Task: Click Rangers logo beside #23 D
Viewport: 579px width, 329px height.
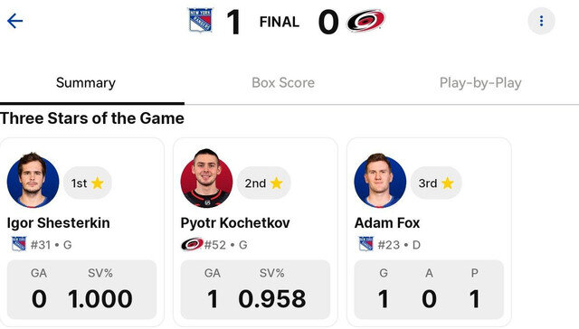Action: coord(366,244)
